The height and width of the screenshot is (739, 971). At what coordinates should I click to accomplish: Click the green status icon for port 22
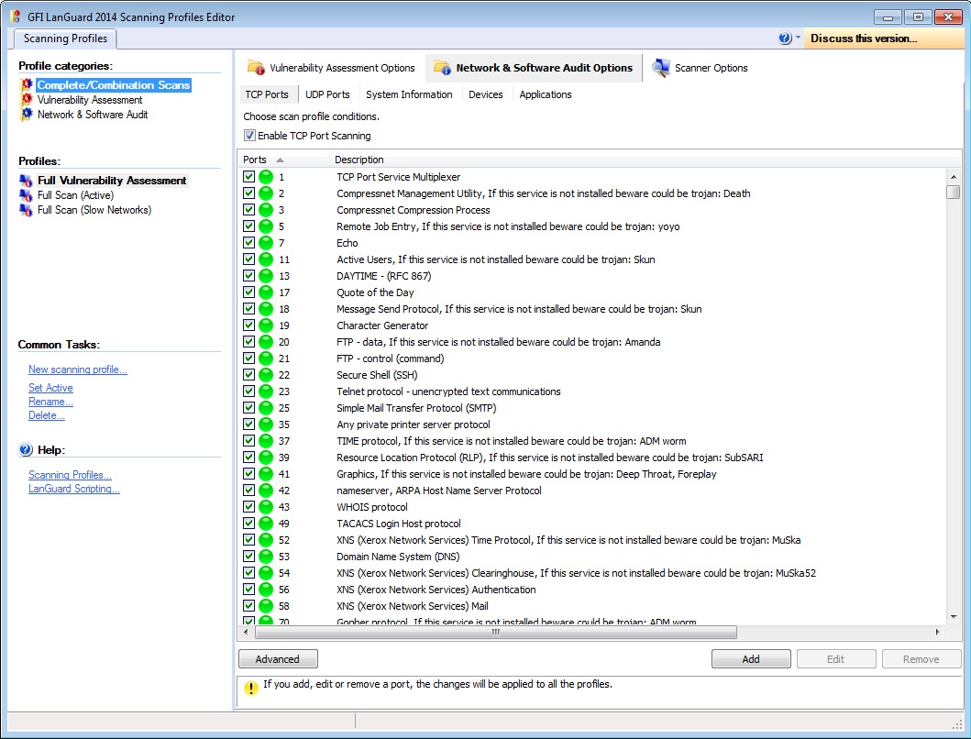(x=266, y=375)
